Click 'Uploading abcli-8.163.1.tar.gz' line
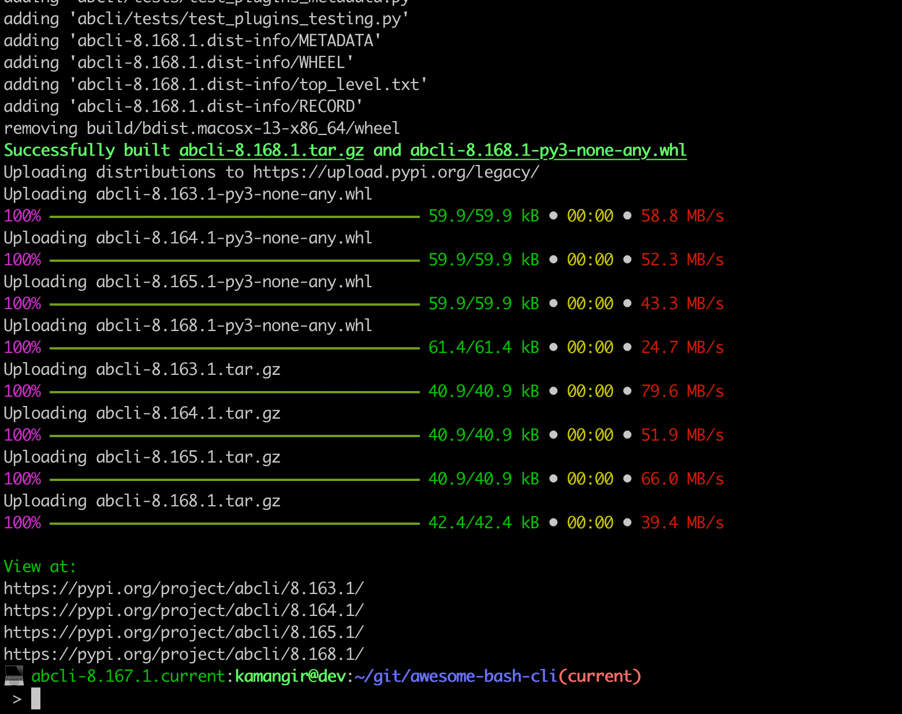The image size is (902, 714). 142,370
